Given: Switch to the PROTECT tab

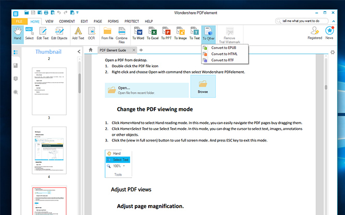Looking at the screenshot, I should [132, 21].
